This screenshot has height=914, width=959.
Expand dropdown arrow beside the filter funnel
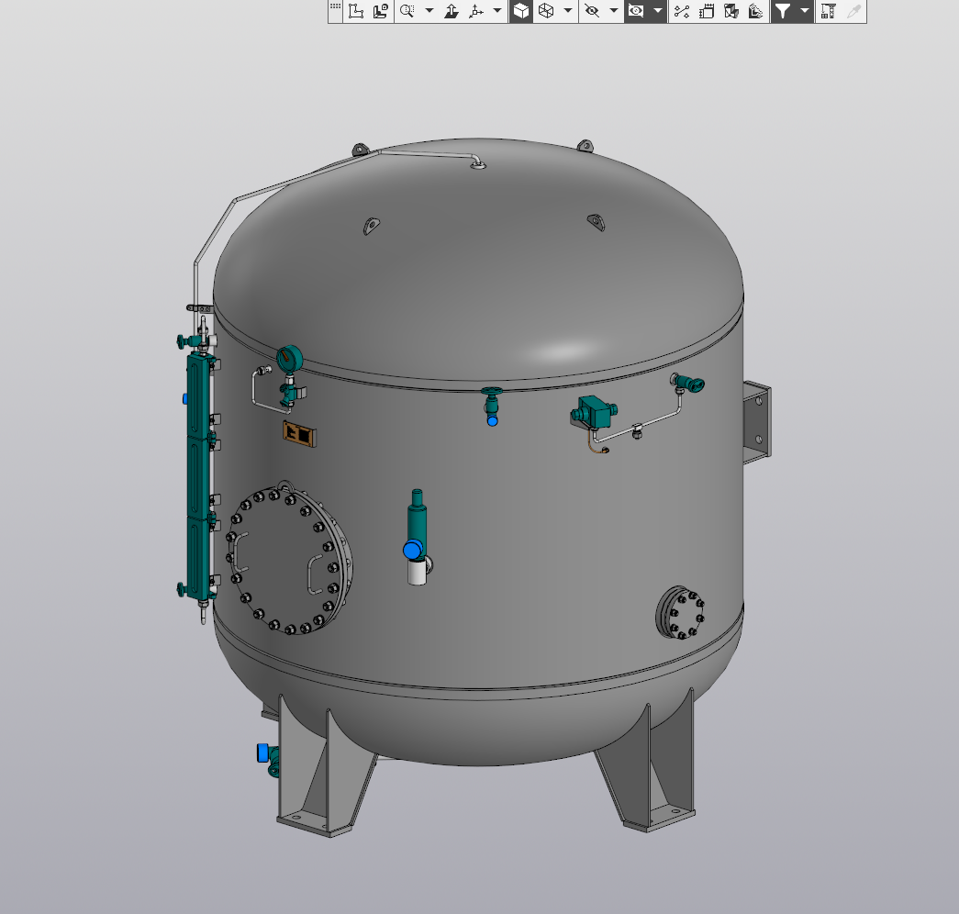tap(805, 11)
